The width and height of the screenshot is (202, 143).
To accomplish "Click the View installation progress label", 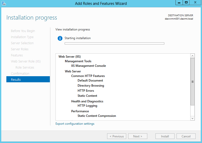I will point(73,29).
